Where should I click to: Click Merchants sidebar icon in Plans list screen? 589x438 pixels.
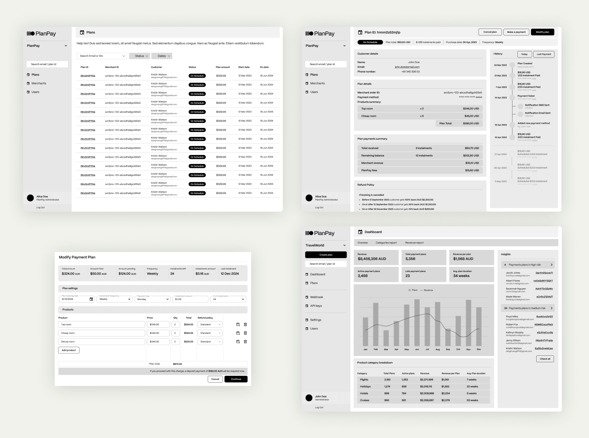click(x=28, y=83)
